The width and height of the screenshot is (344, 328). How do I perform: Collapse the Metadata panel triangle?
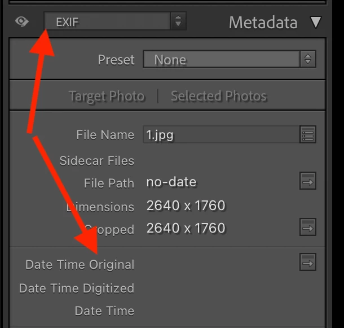316,23
